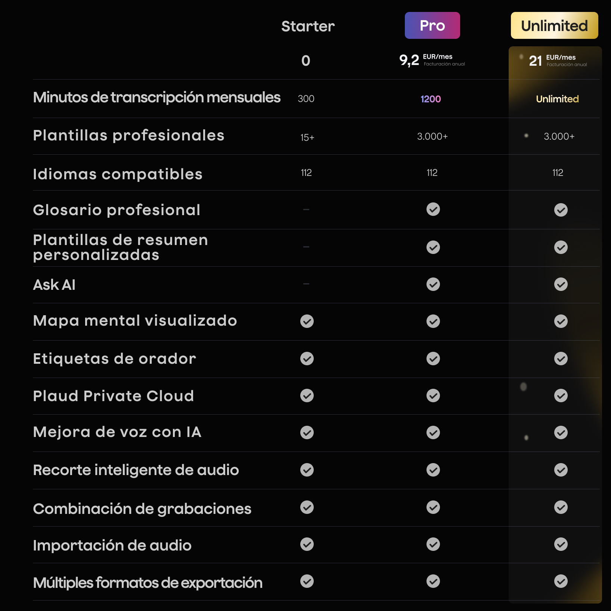Click the Unlimited plan badge
This screenshot has height=611, width=611.
point(554,25)
